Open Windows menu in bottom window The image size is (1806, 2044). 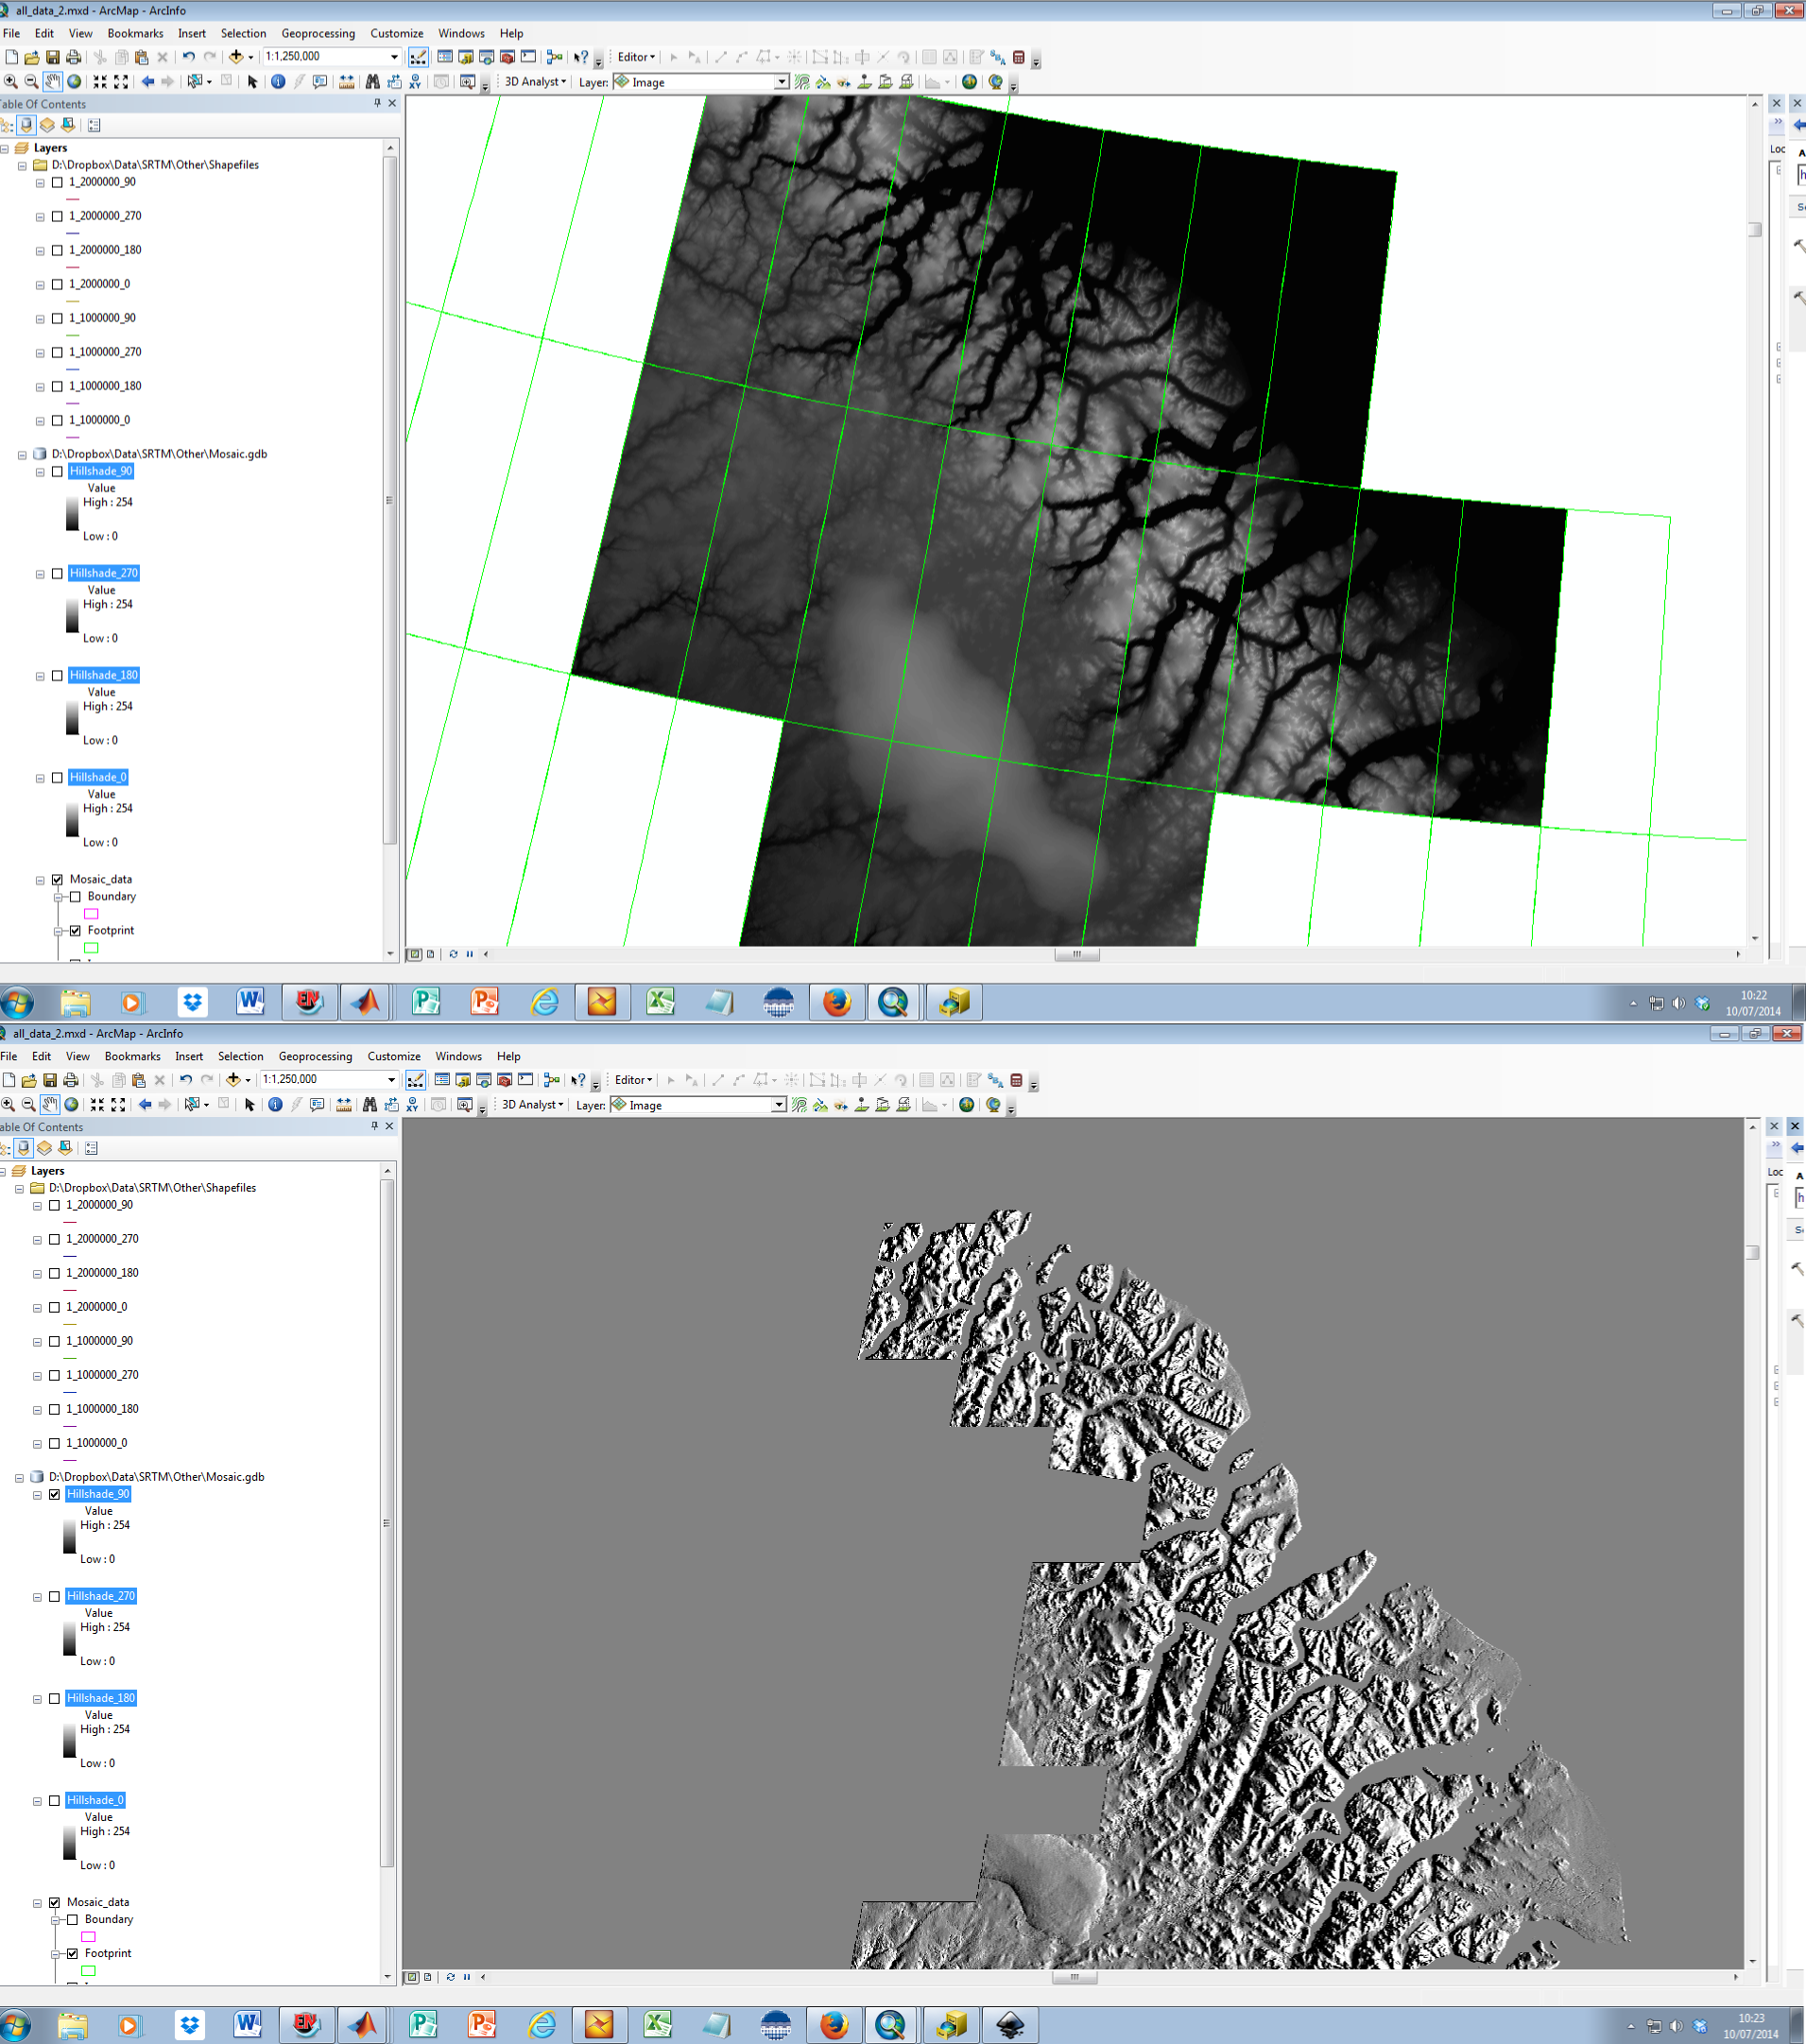pyautogui.click(x=459, y=1056)
